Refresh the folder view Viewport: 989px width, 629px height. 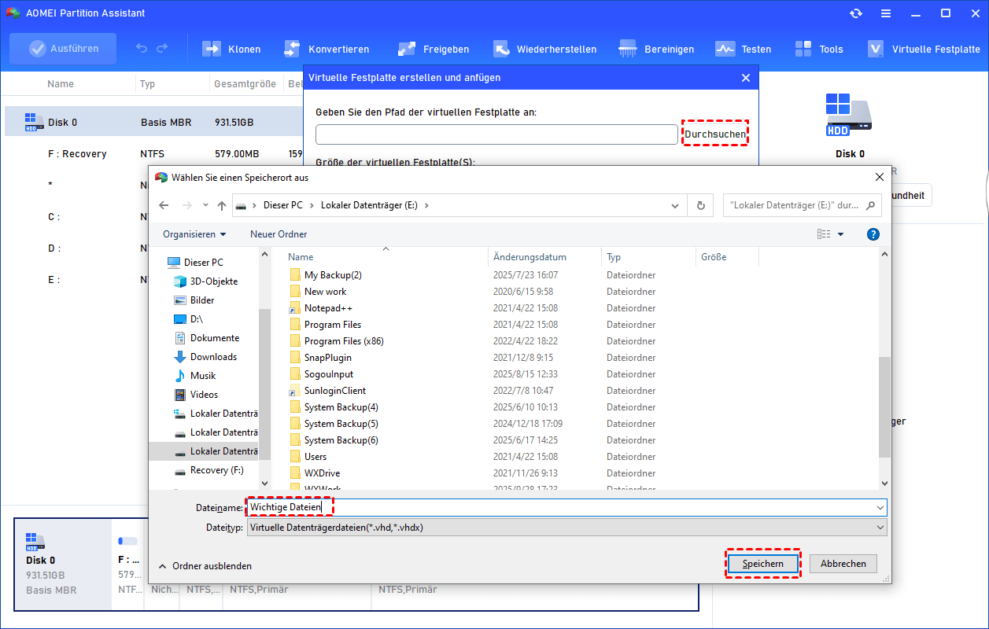[x=699, y=206]
